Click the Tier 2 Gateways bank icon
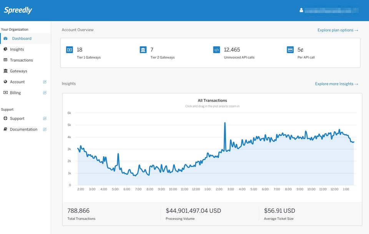 tap(143, 50)
